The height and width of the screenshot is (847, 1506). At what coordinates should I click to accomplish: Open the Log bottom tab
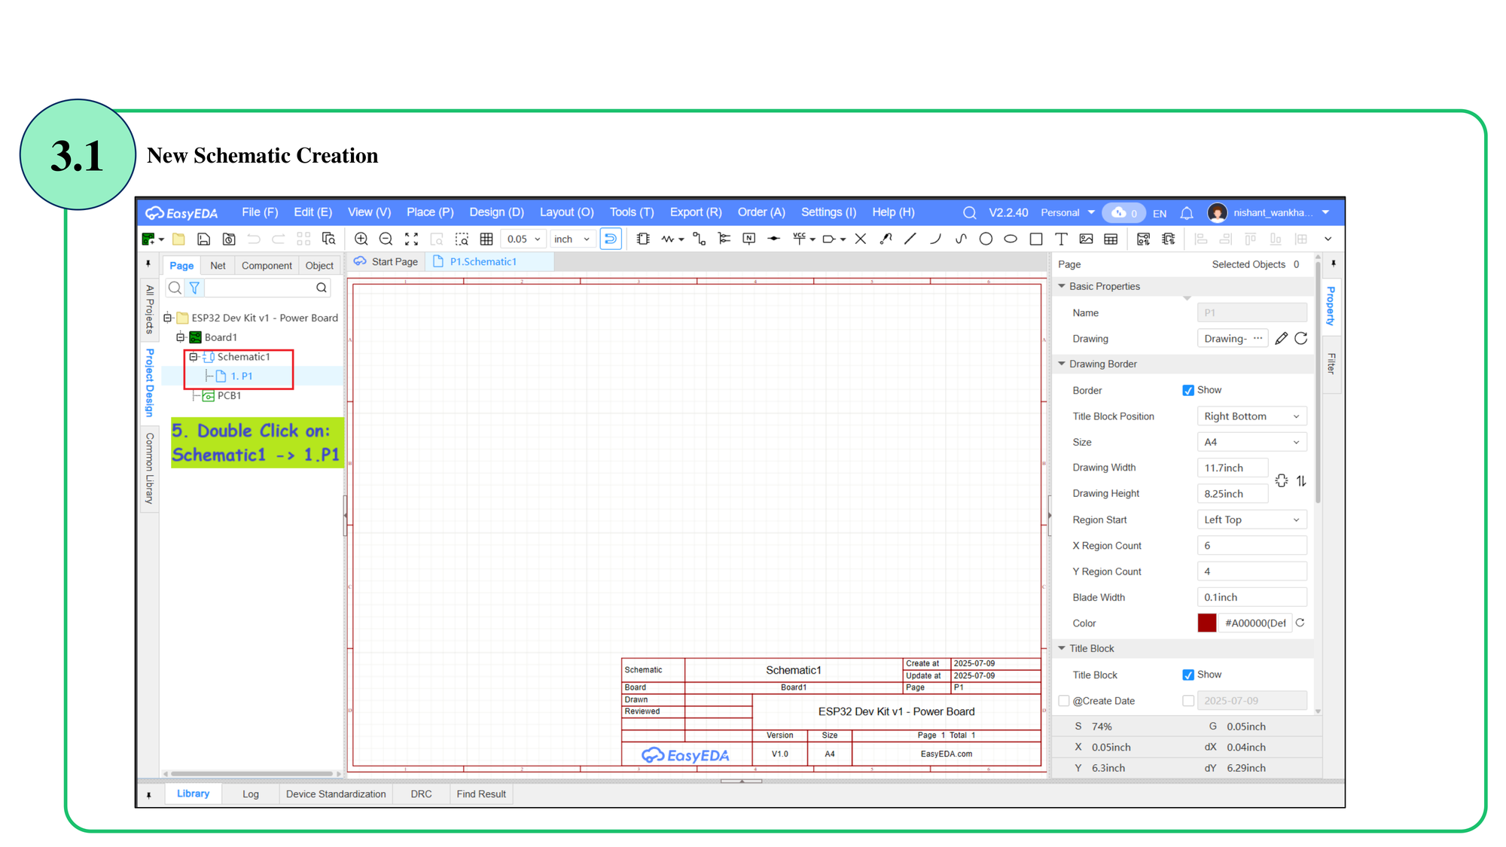[x=251, y=794]
